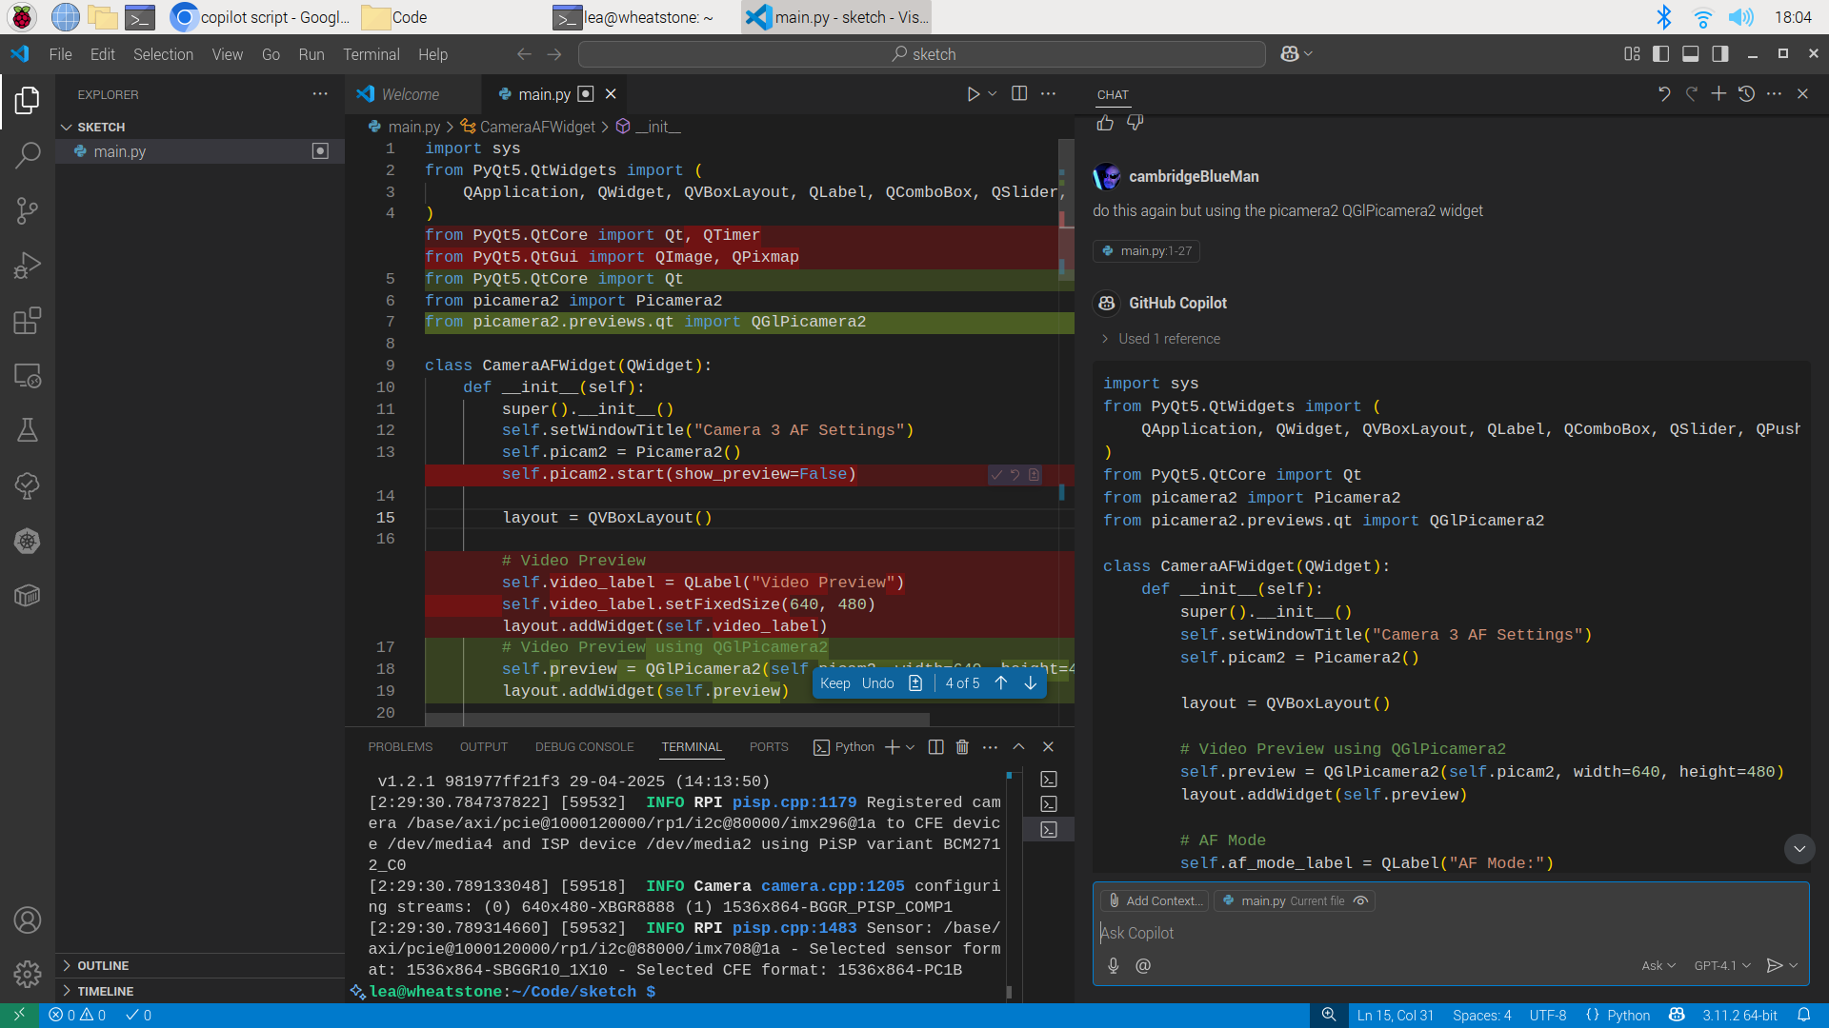This screenshot has width=1829, height=1028.
Task: Click the main.py:1-27 reference chip
Action: pos(1146,251)
